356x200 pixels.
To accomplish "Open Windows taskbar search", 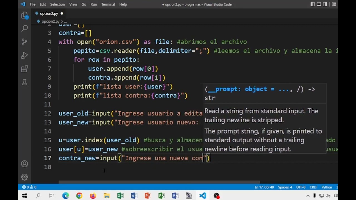I will pyautogui.click(x=38, y=196).
